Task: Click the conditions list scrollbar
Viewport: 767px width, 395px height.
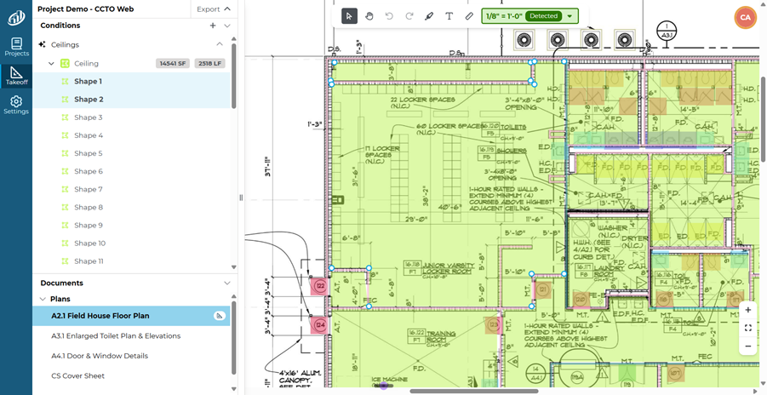Action: click(234, 76)
